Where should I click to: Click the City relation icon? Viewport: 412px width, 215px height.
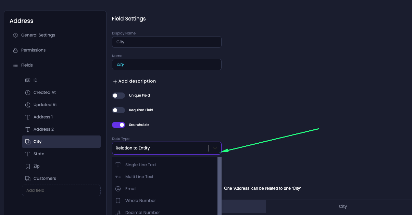click(28, 142)
